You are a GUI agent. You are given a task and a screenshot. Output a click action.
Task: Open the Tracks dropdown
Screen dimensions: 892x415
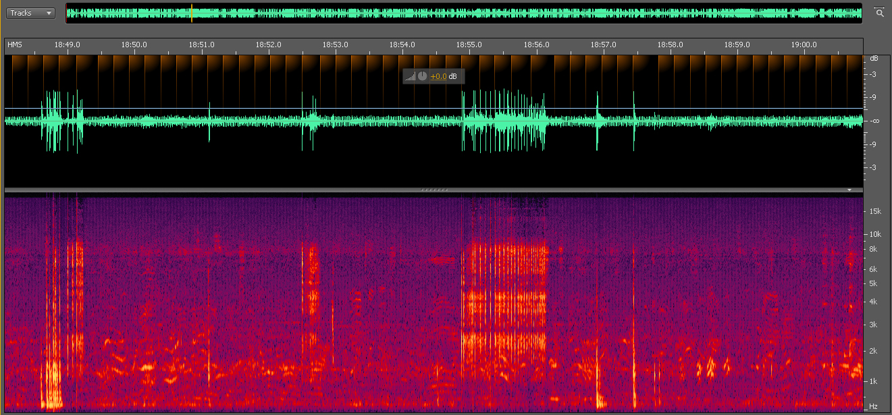[x=31, y=13]
